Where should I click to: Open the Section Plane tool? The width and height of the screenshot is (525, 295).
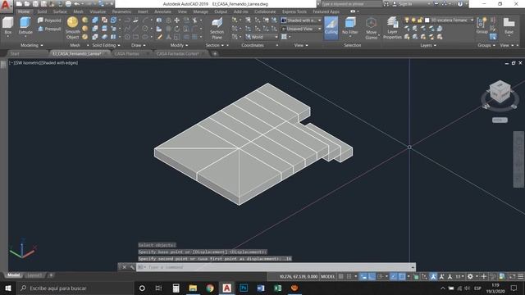[217, 29]
